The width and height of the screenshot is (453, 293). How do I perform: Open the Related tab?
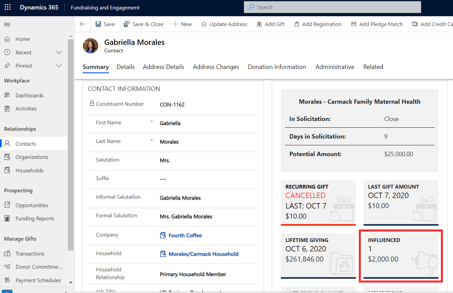[373, 67]
